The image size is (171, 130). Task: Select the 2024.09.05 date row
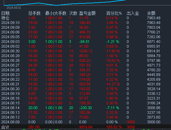point(11,37)
